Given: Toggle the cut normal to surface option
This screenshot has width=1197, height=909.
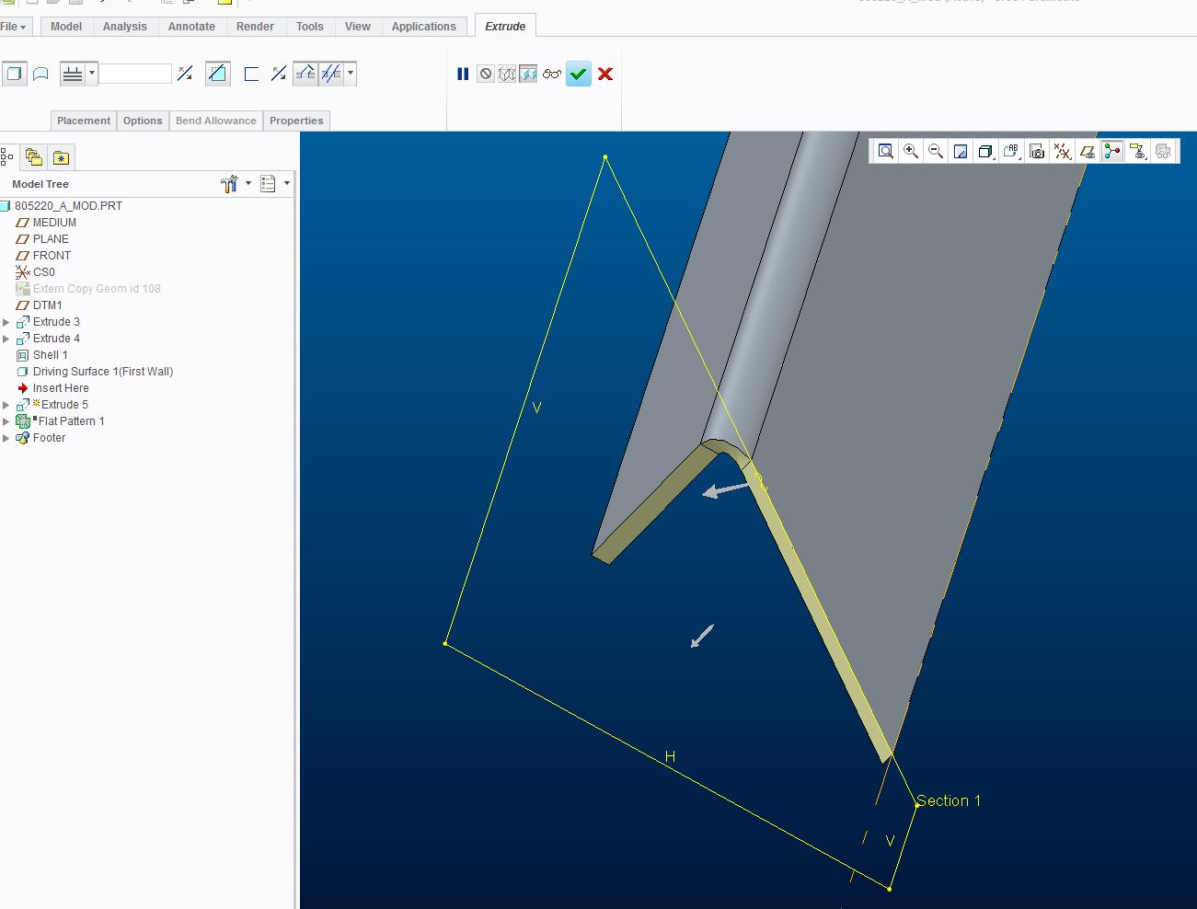Looking at the screenshot, I should (331, 74).
